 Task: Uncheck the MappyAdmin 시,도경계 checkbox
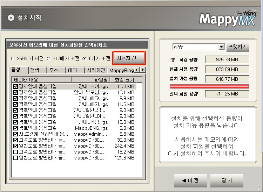(15, 134)
